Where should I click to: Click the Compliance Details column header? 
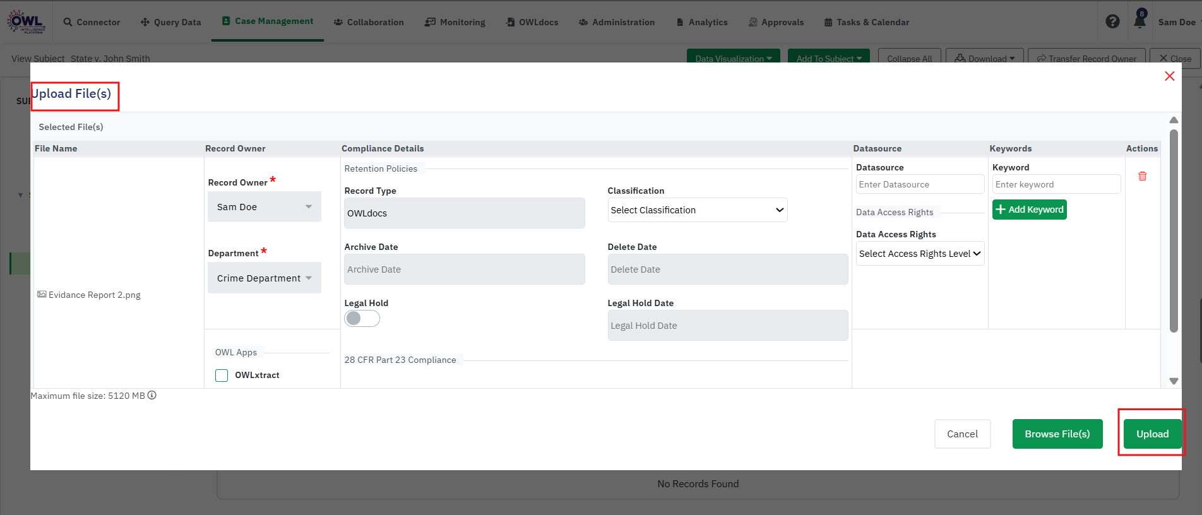tap(383, 148)
